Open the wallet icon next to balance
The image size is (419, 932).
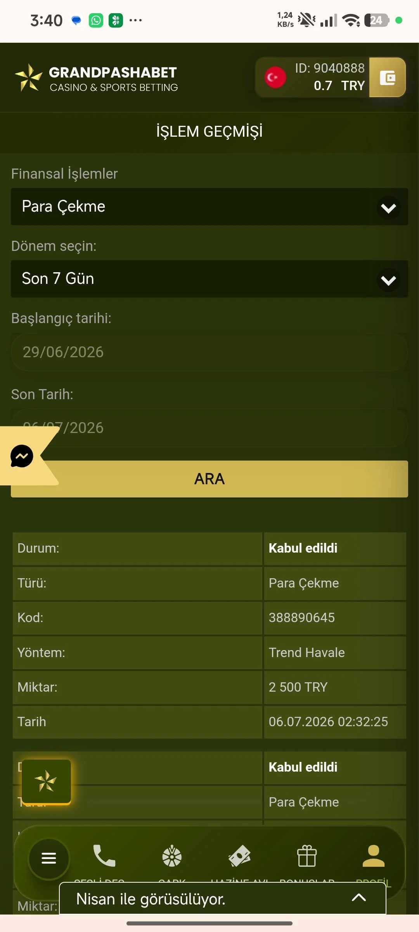click(387, 77)
